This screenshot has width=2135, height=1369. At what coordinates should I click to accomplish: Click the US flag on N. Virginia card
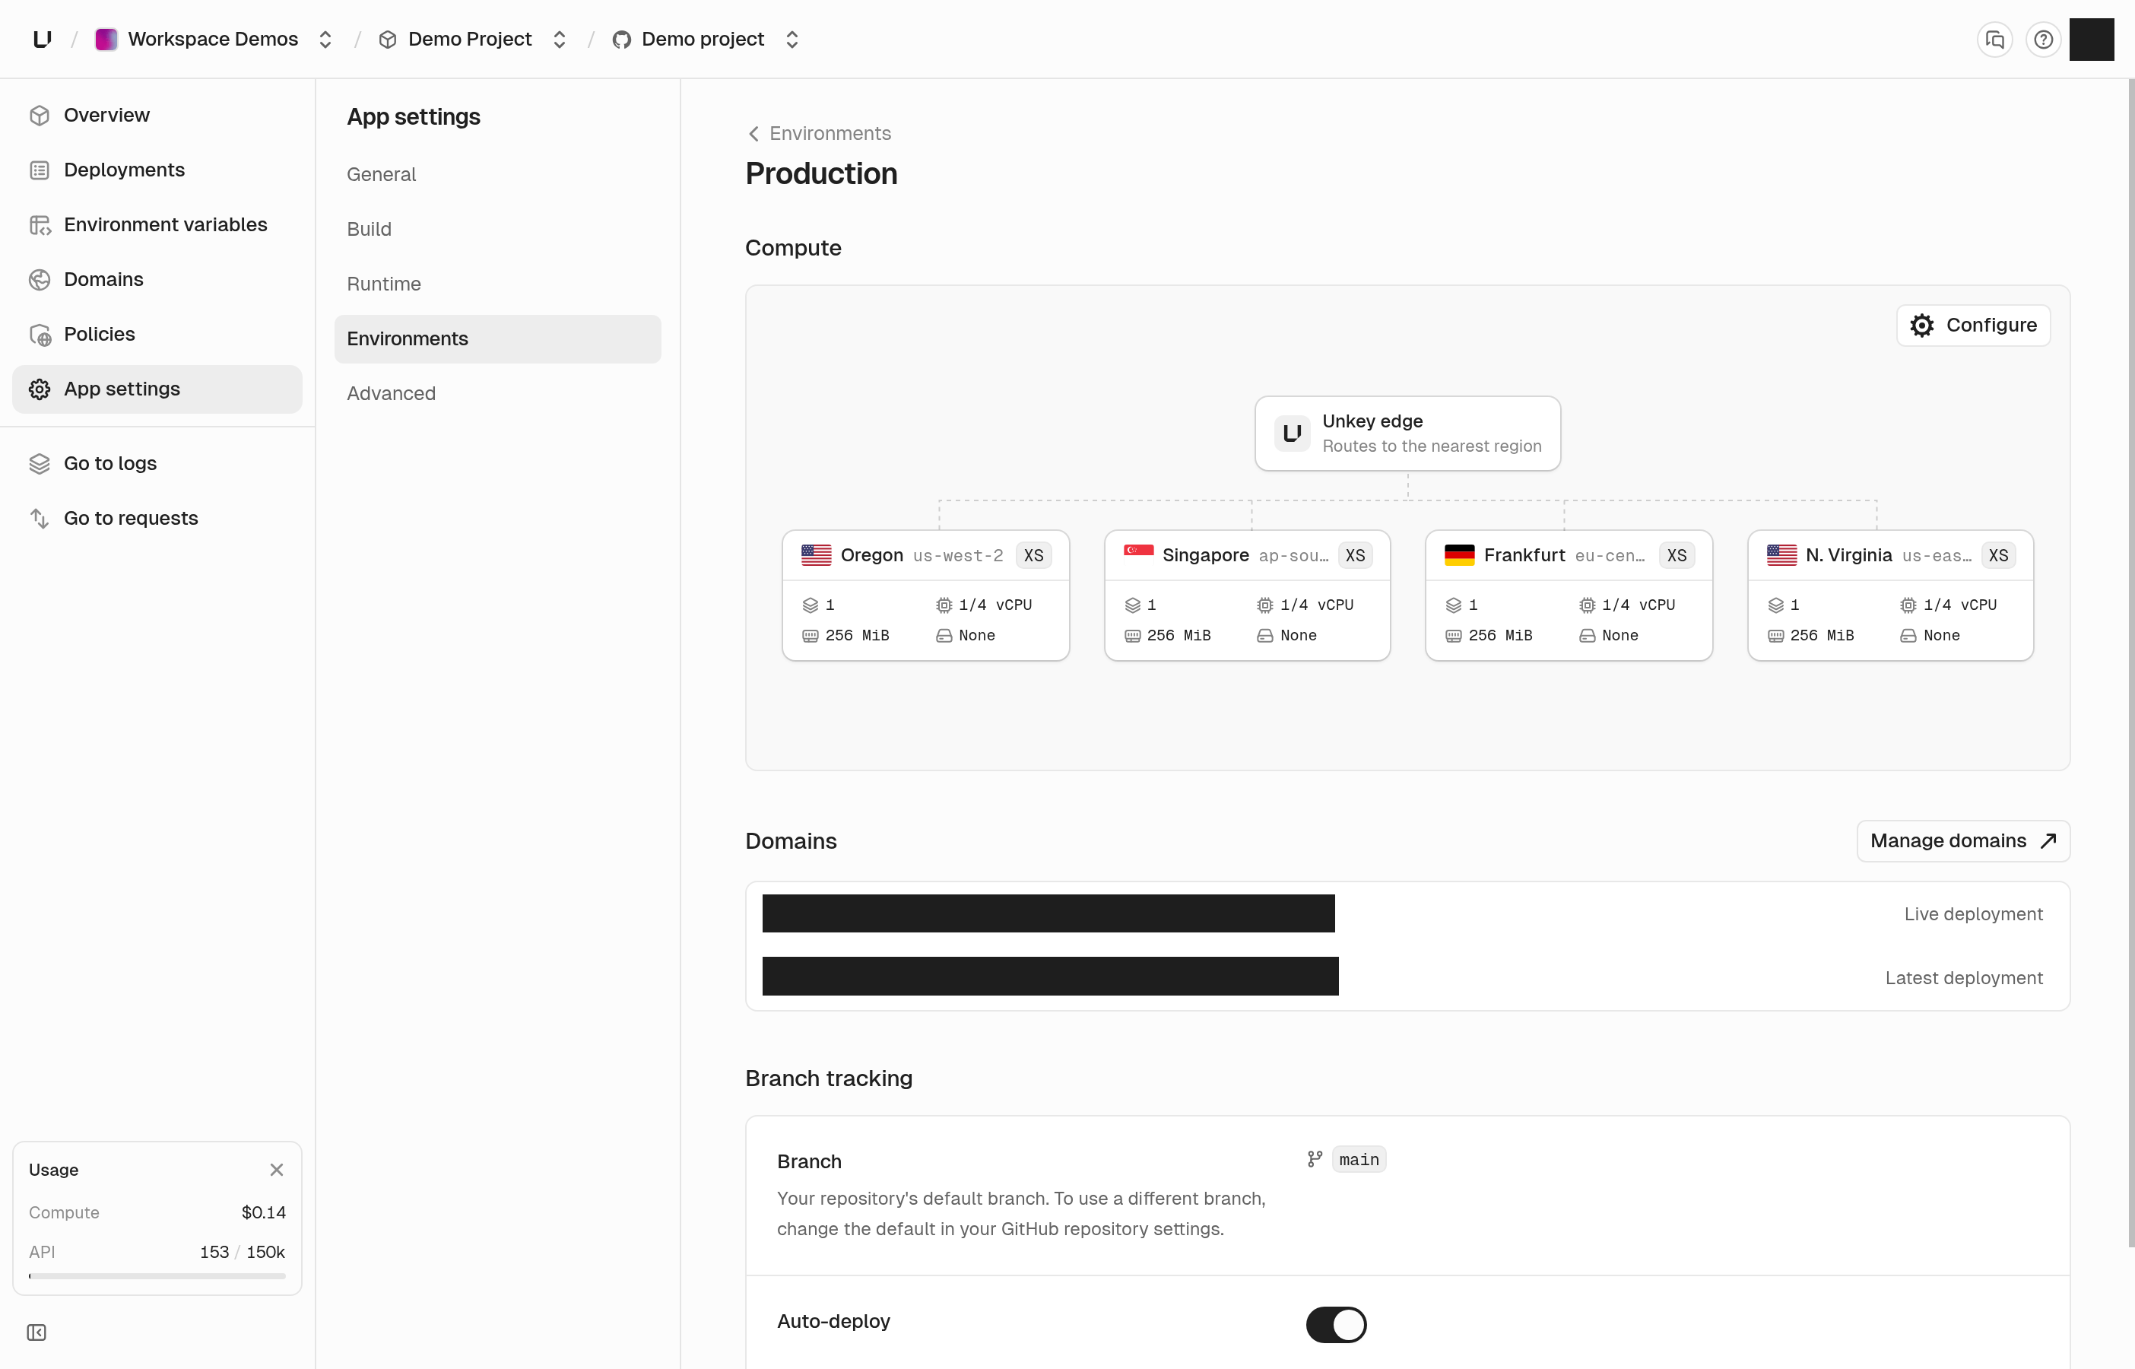[x=1781, y=556]
